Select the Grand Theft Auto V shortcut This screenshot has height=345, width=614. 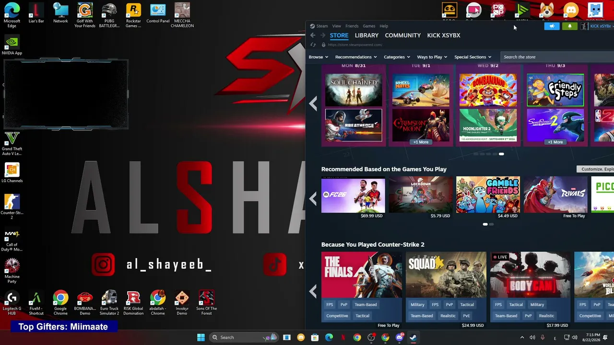(12, 144)
